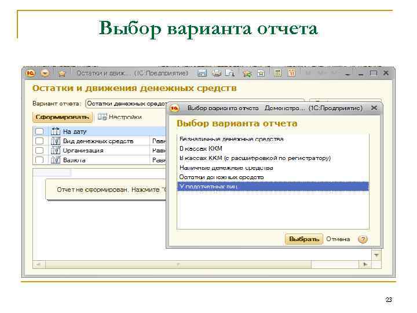Screen dimensions: 417x313
Task: Open the help question mark icon
Action: [x=363, y=239]
